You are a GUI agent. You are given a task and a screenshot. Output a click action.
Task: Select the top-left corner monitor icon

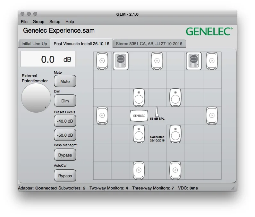coord(102,61)
